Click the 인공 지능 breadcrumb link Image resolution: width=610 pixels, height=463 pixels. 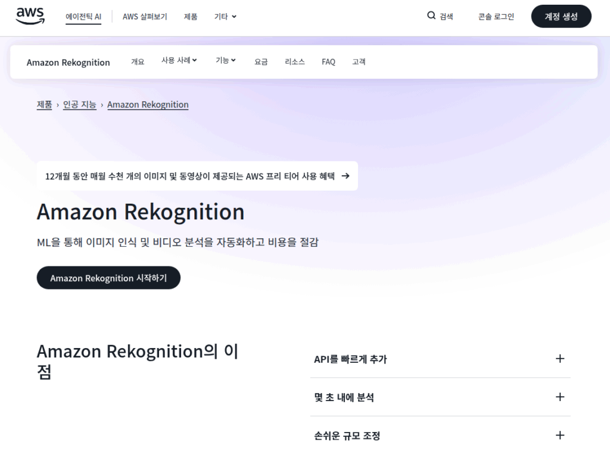tap(79, 104)
